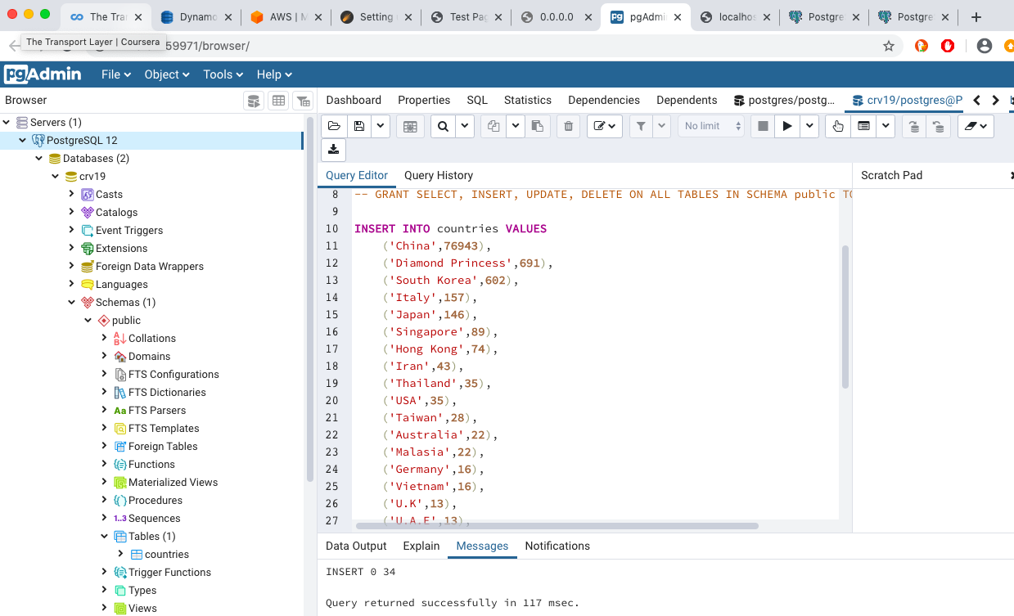
Task: Open the Dependencies tab
Action: click(x=604, y=100)
